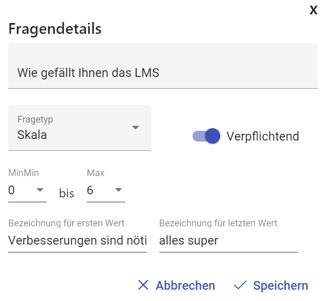Click the Fragetyp dropdown arrow icon
Screen dimensions: 325x301
click(x=136, y=128)
